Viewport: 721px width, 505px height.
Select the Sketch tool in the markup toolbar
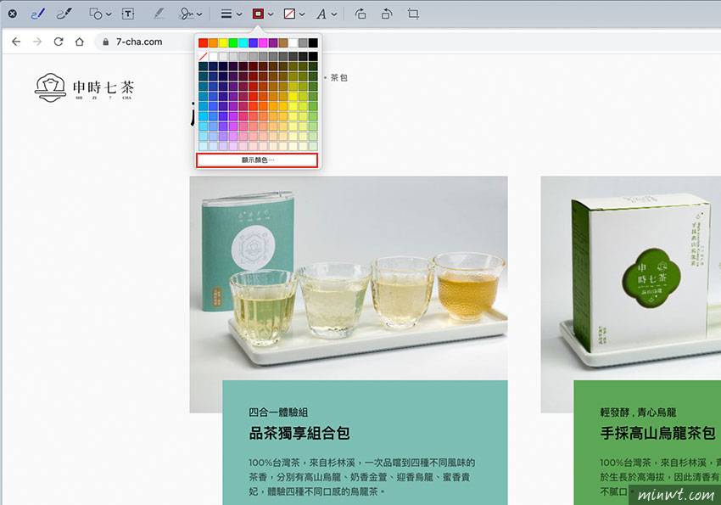(x=37, y=13)
